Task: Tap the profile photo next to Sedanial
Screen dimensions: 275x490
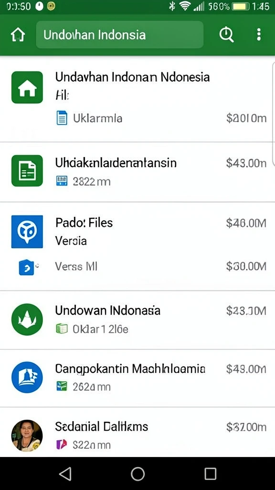Action: pyautogui.click(x=27, y=435)
